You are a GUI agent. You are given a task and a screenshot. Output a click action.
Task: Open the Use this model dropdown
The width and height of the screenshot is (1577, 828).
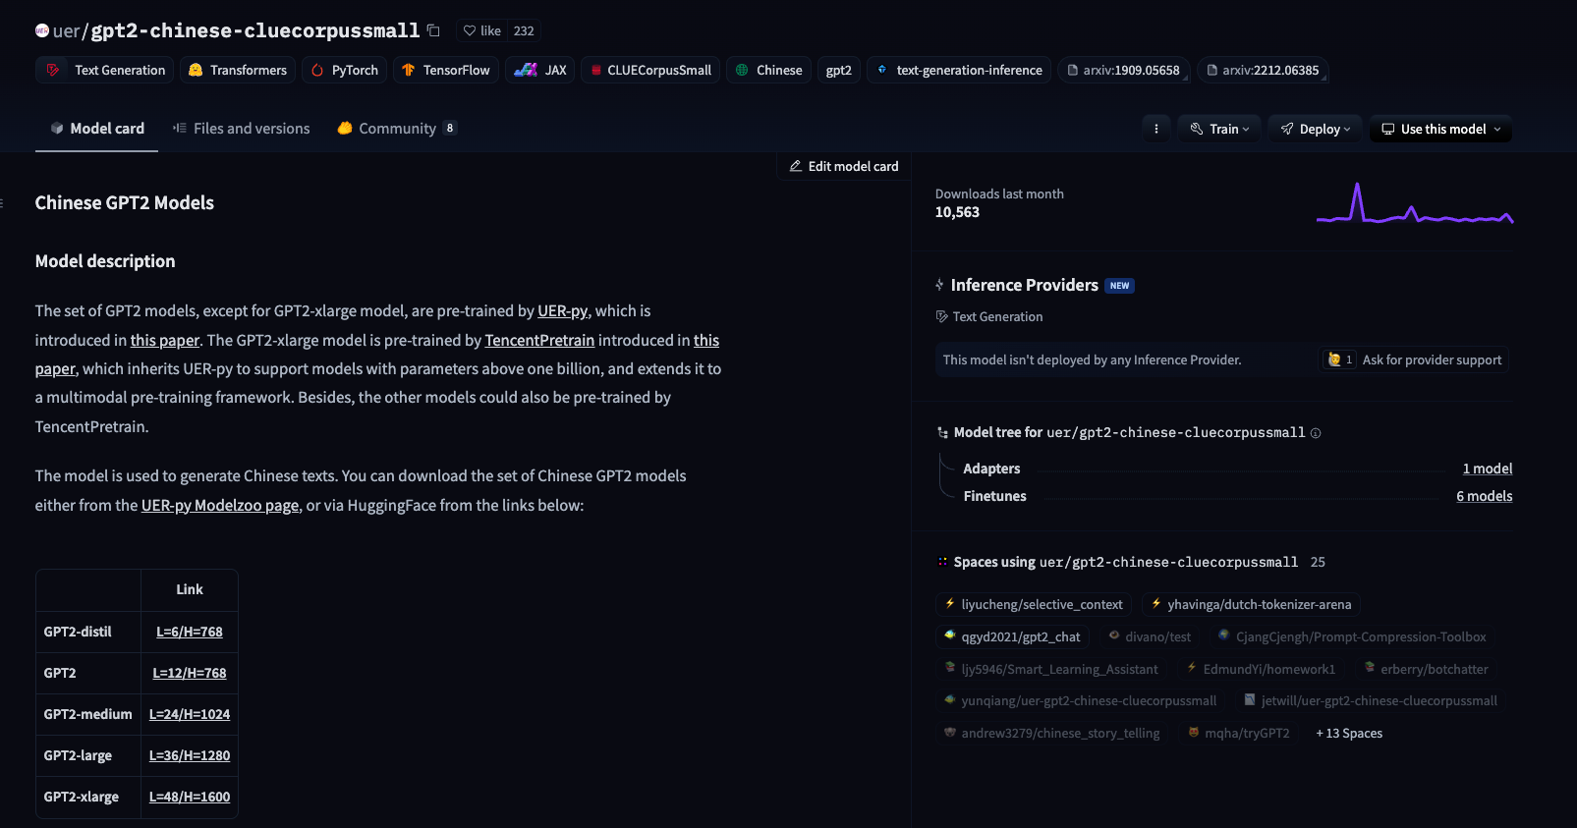(1440, 129)
